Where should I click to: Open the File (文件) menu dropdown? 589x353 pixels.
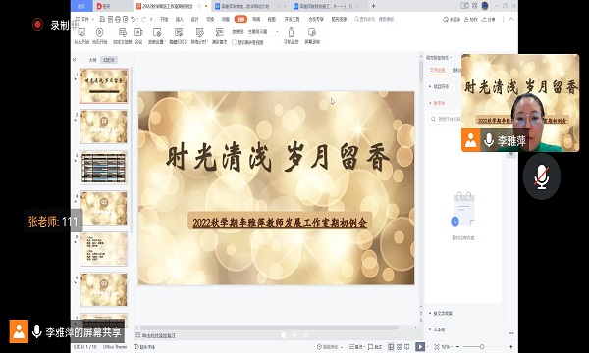(x=84, y=19)
